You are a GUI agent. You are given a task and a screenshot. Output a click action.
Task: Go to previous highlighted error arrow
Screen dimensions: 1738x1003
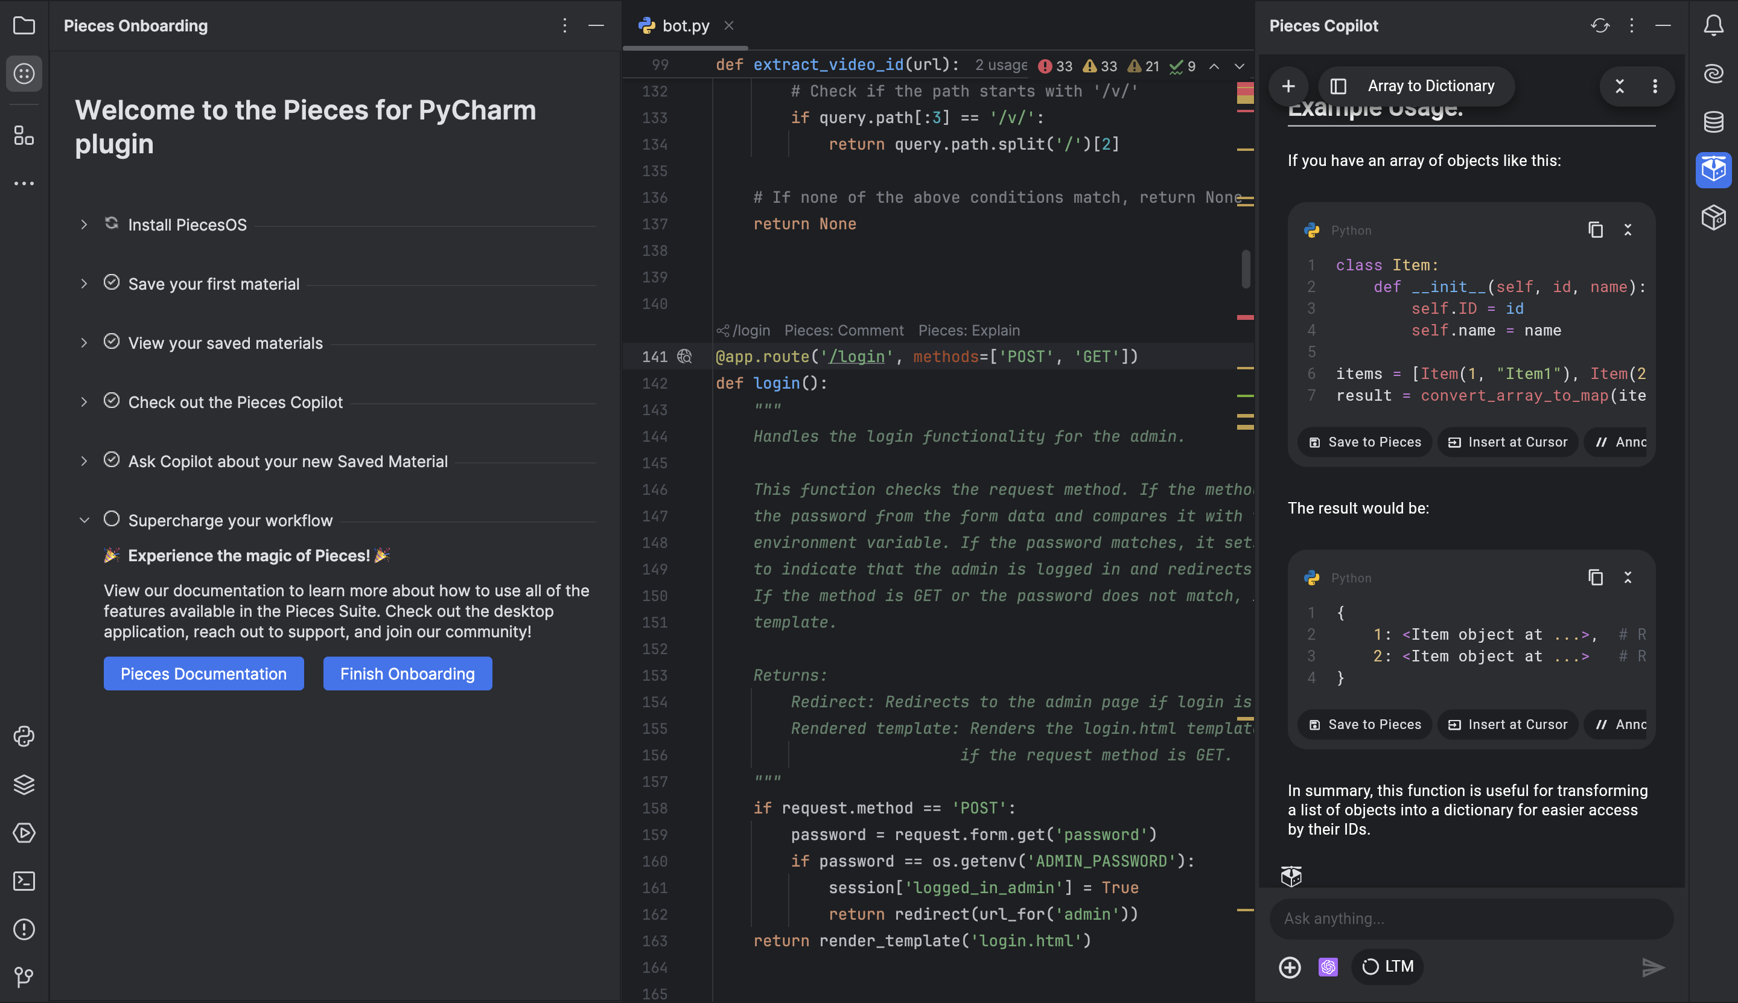coord(1214,66)
